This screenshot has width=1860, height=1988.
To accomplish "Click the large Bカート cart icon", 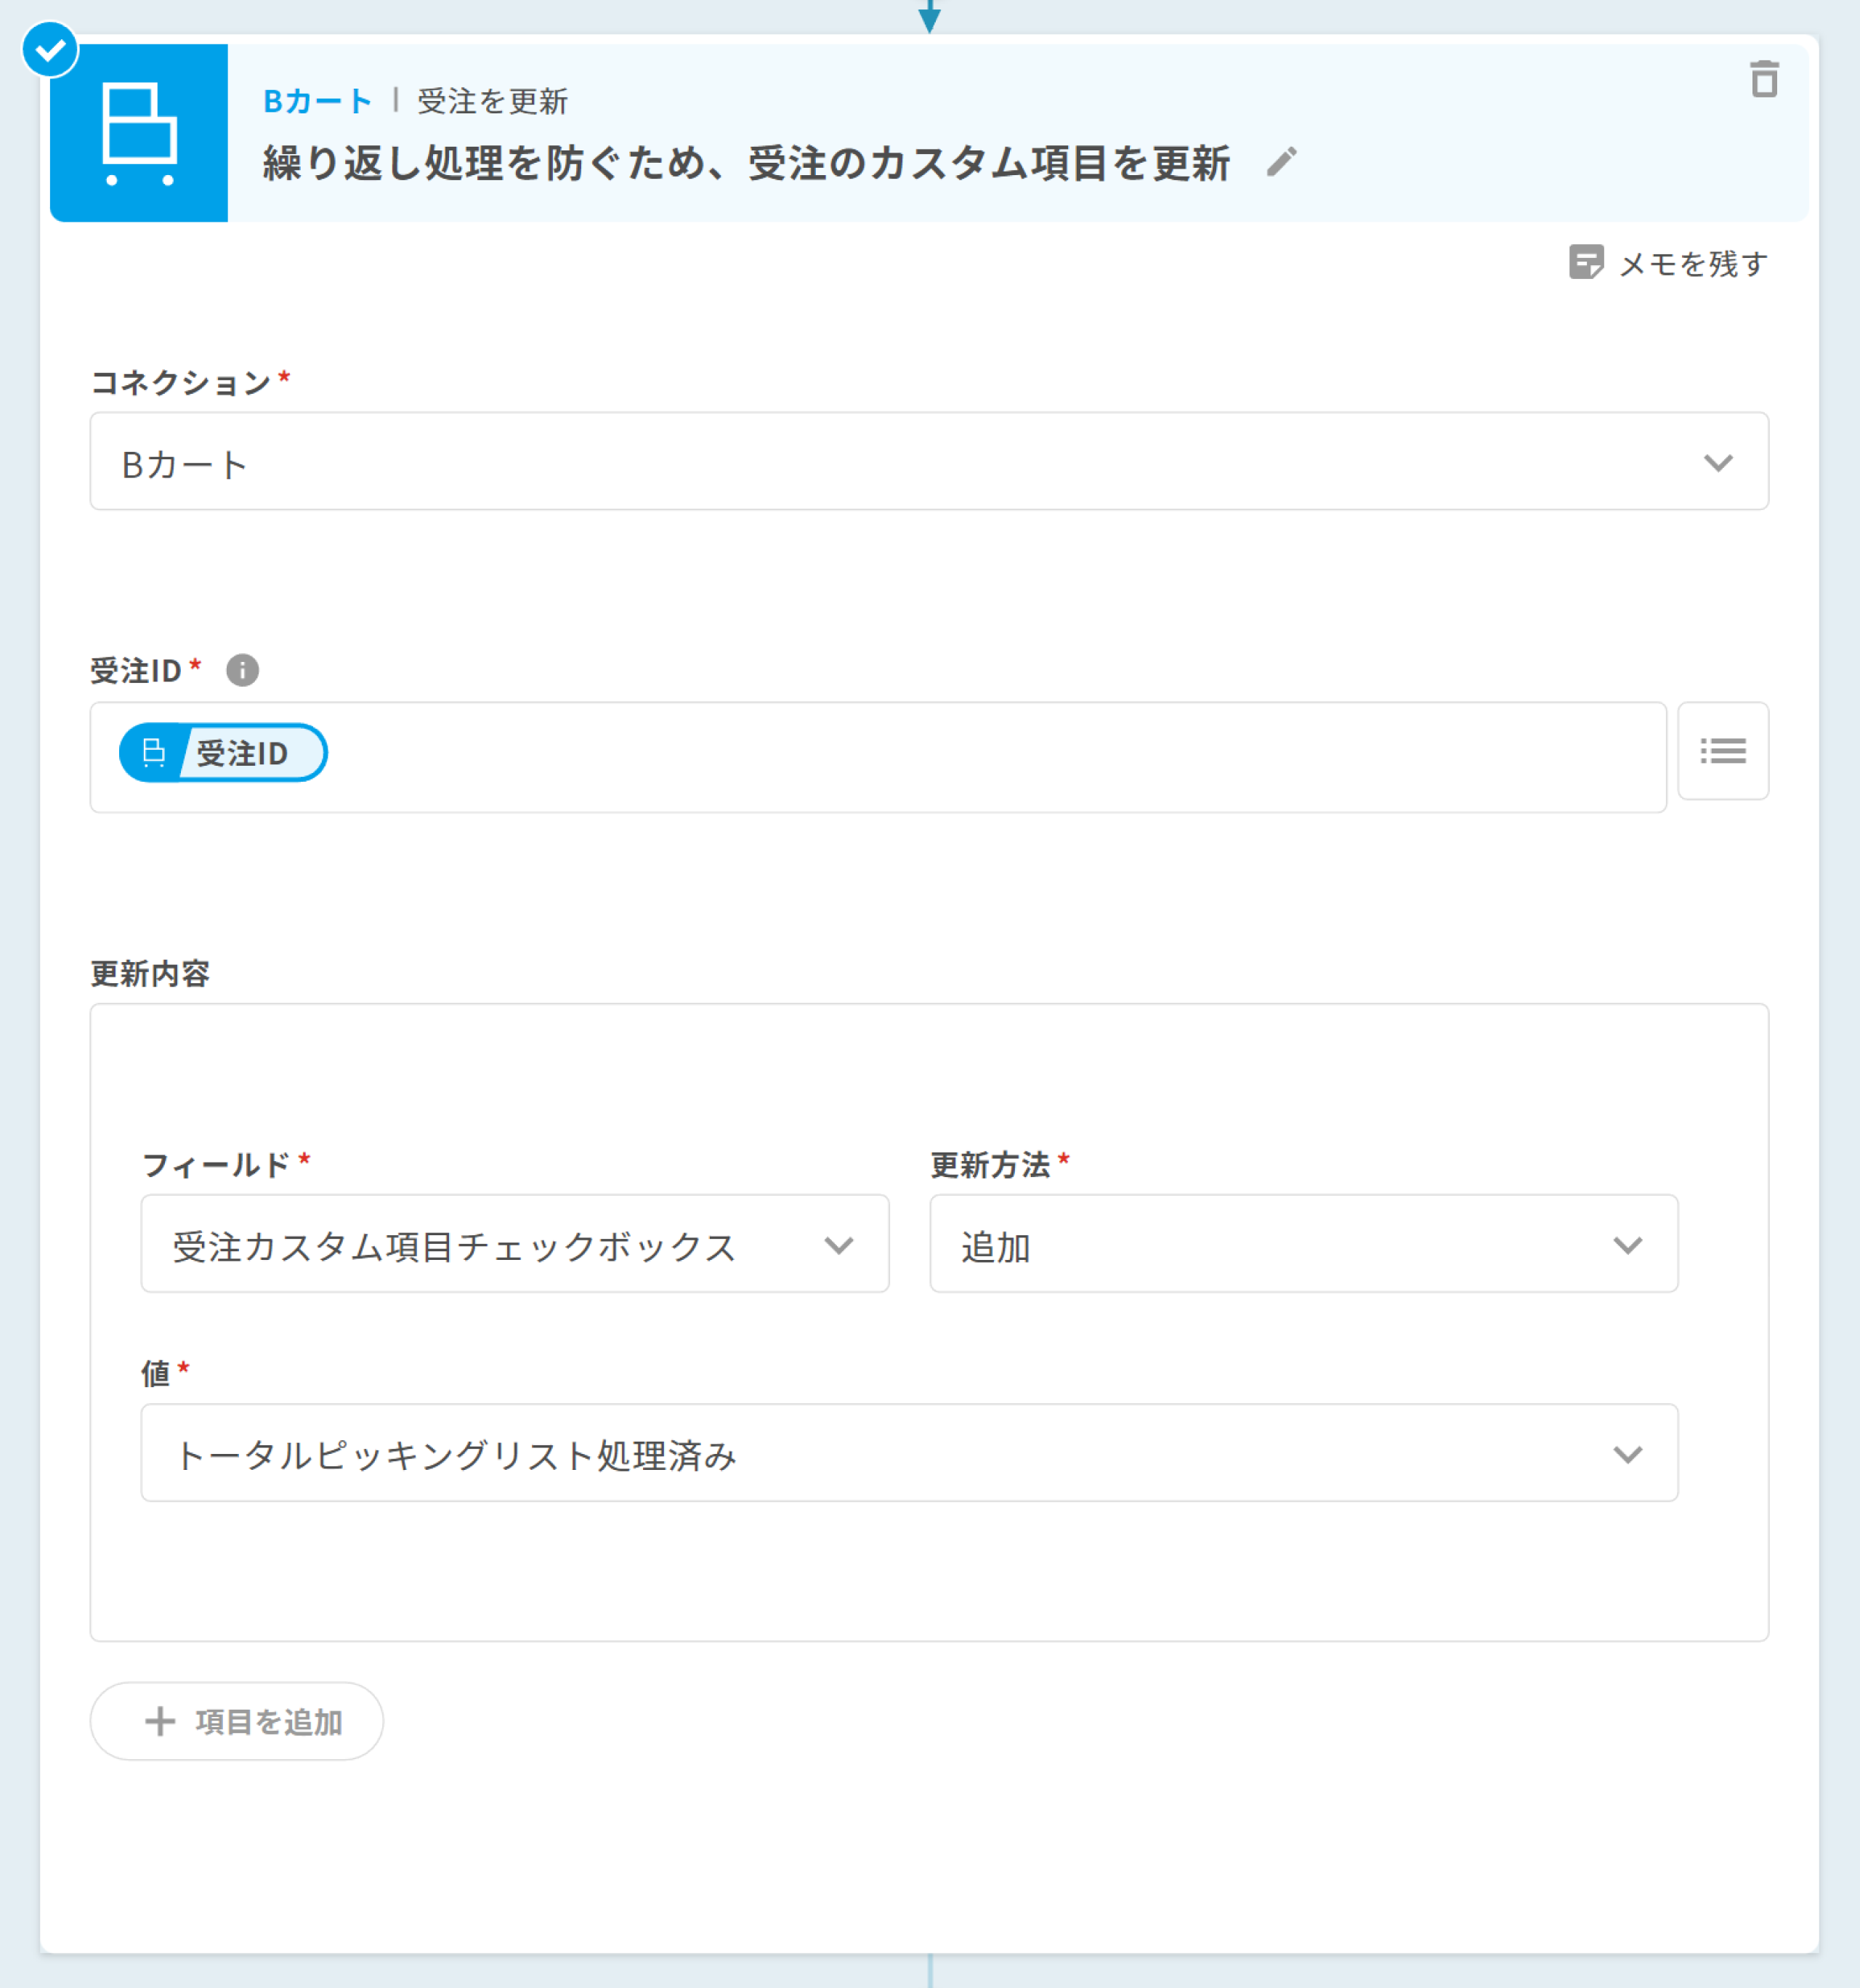I will tap(139, 133).
